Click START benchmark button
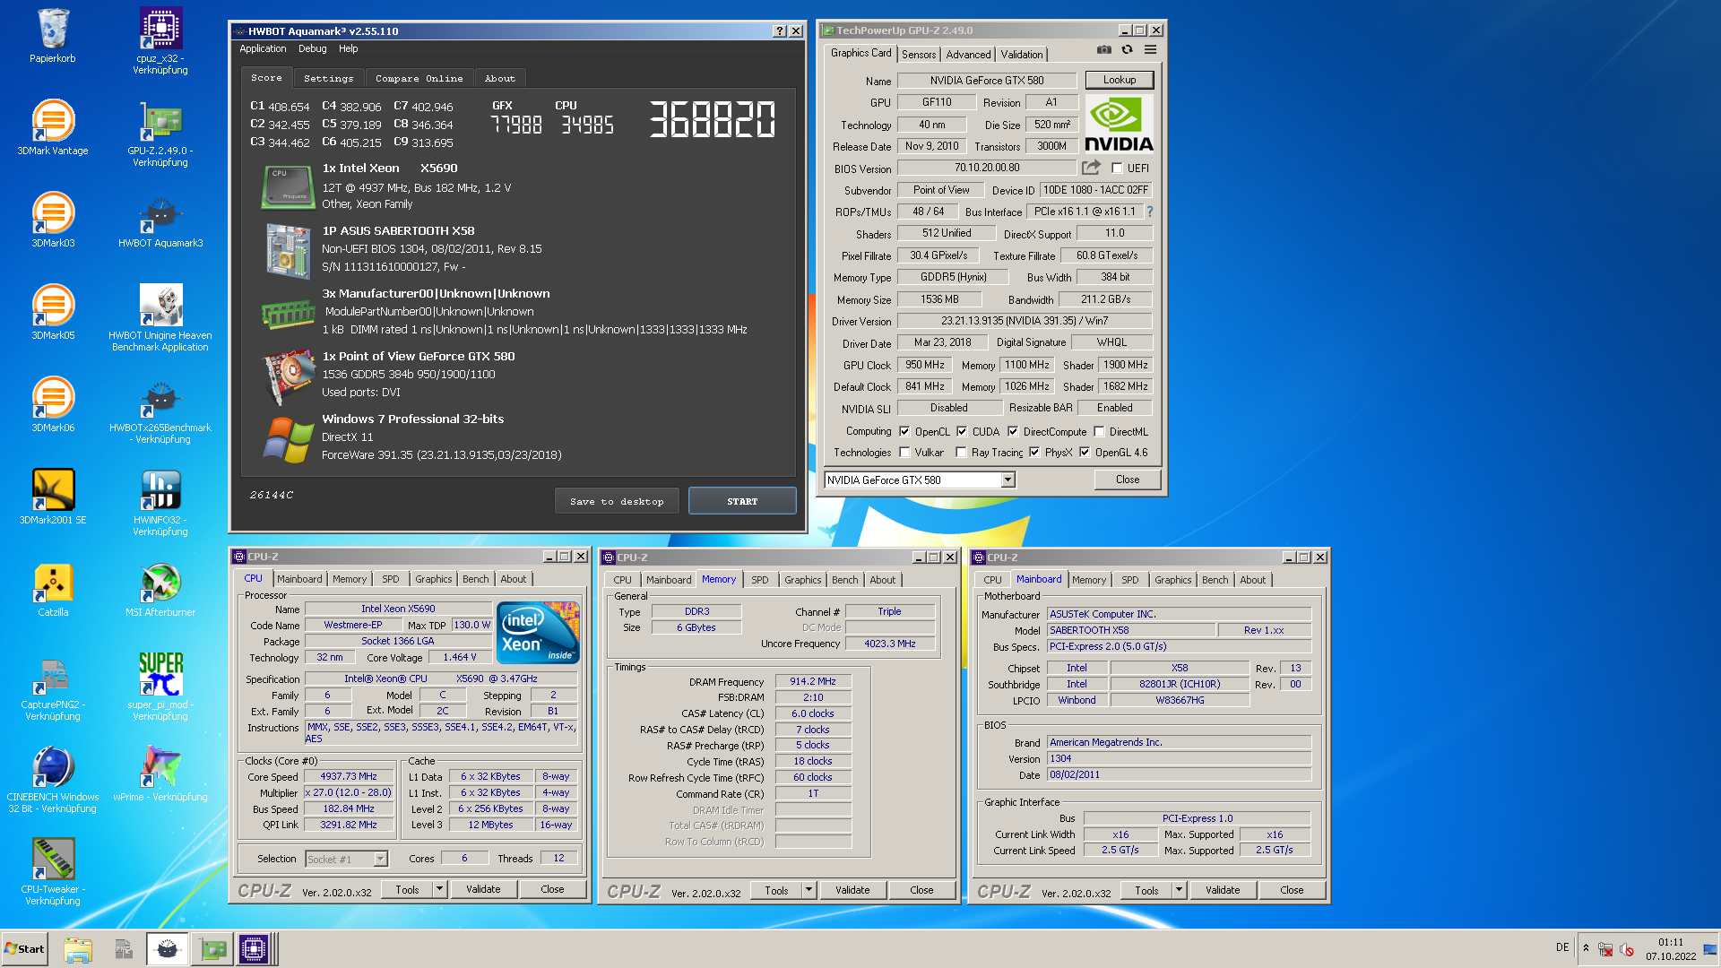 [x=742, y=501]
